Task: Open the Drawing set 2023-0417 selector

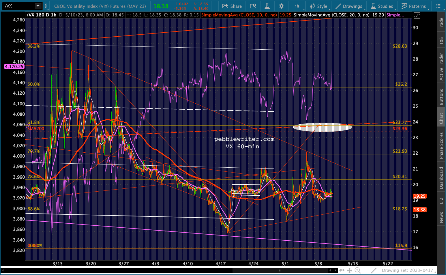Action: [x=407, y=270]
